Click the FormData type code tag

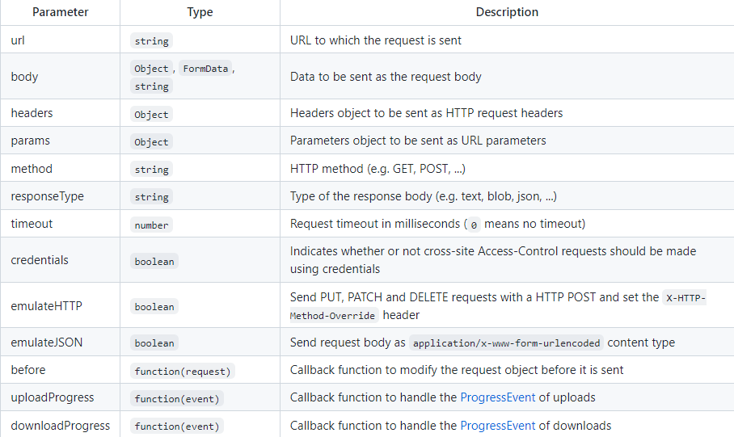click(x=205, y=69)
